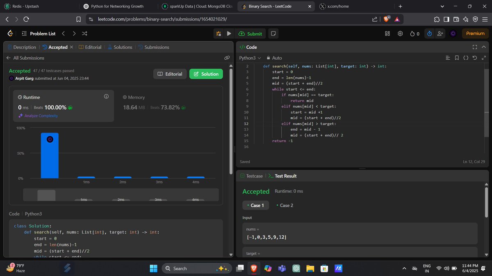Go to next problem arrow
The width and height of the screenshot is (492, 276).
74,34
